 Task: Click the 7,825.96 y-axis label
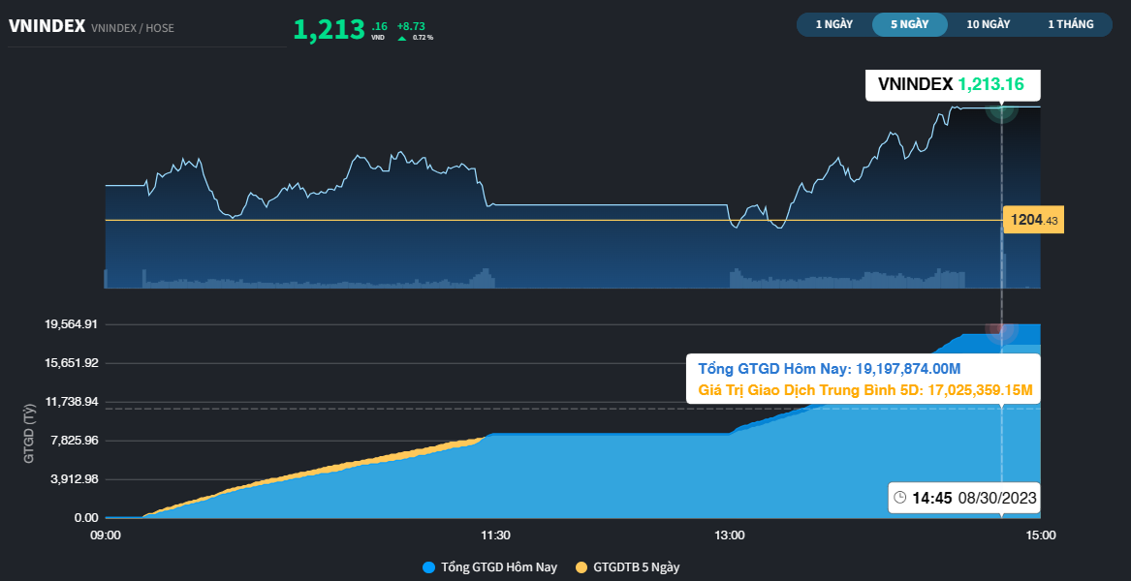coord(75,441)
